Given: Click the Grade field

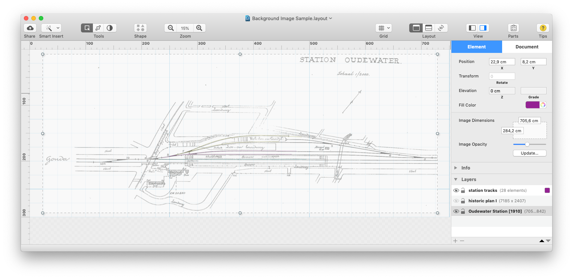Looking at the screenshot, I should [533, 91].
